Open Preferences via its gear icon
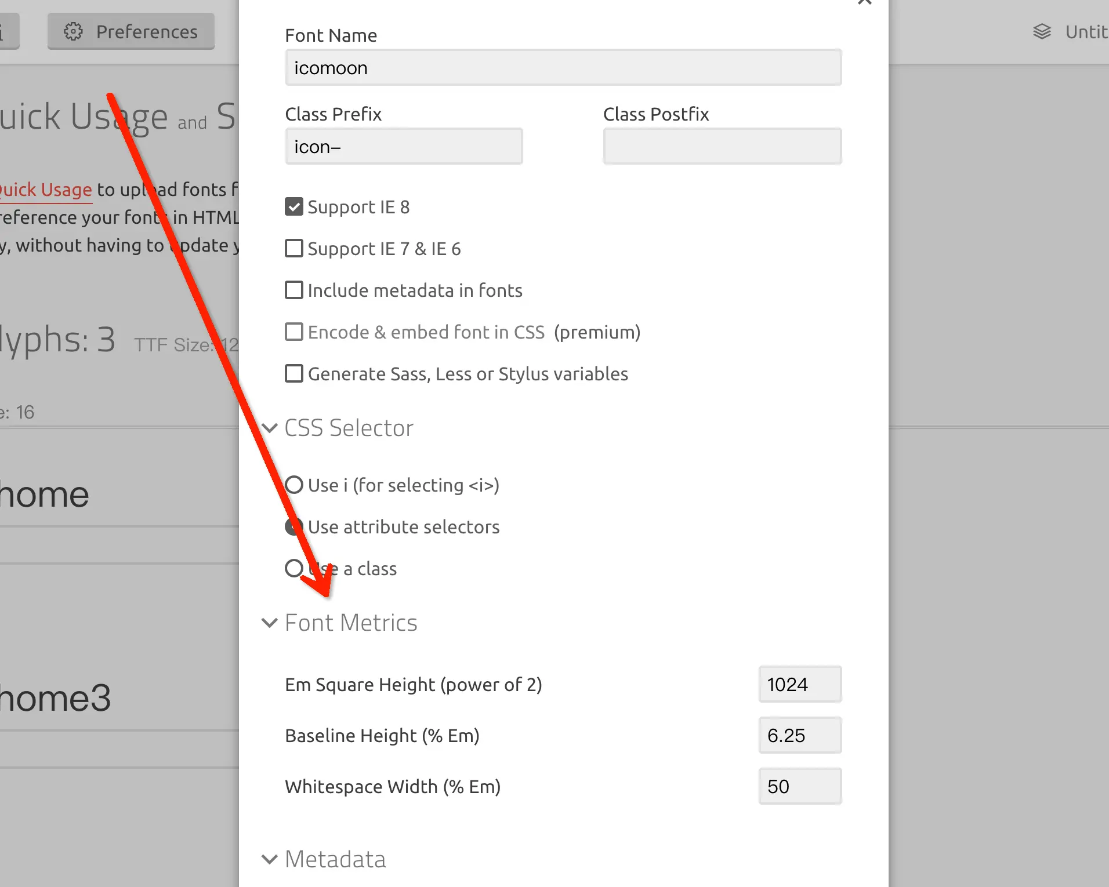Screen dimensions: 1109x887 coord(74,31)
